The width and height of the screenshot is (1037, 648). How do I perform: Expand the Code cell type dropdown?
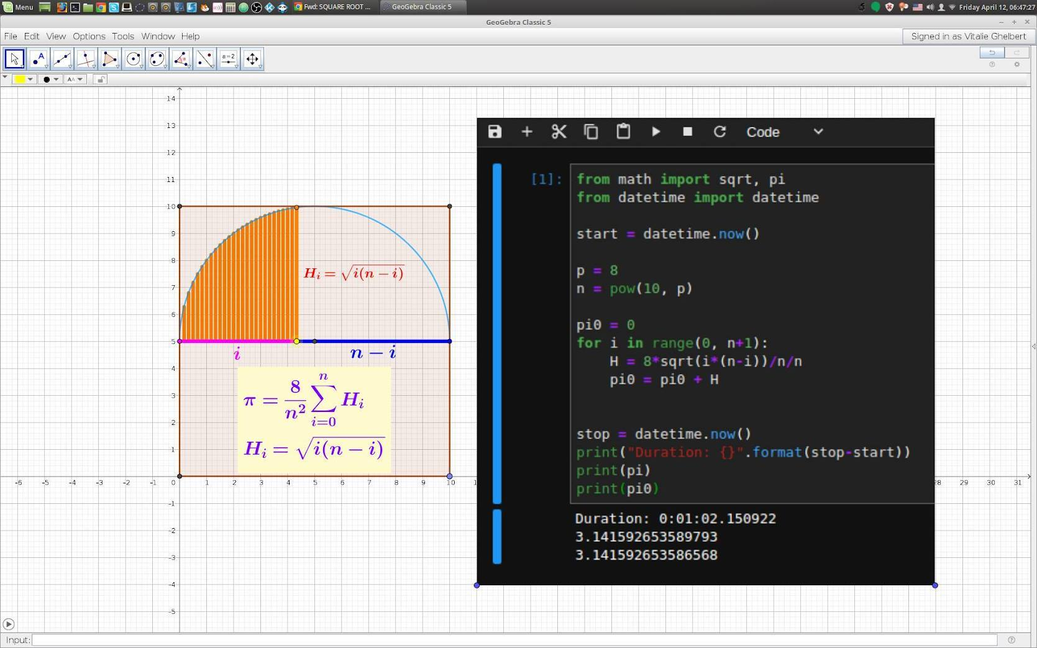click(818, 132)
